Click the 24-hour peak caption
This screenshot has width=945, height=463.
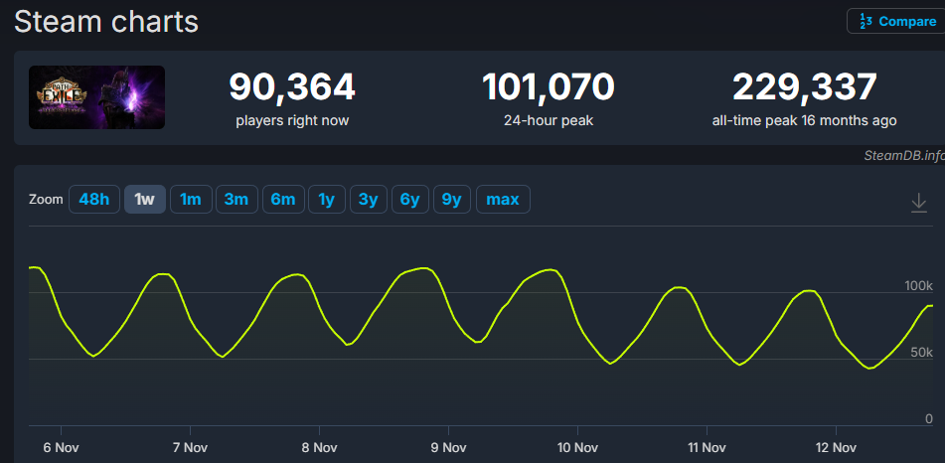pyautogui.click(x=549, y=120)
